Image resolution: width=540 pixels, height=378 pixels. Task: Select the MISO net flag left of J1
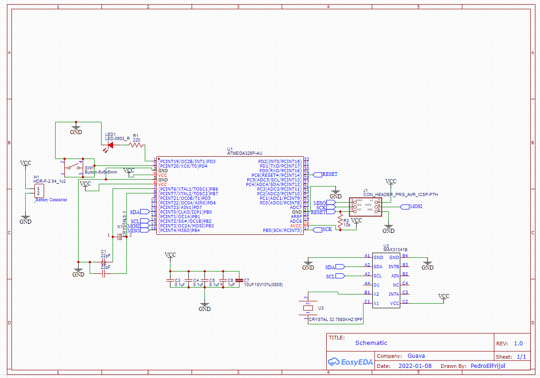click(324, 203)
